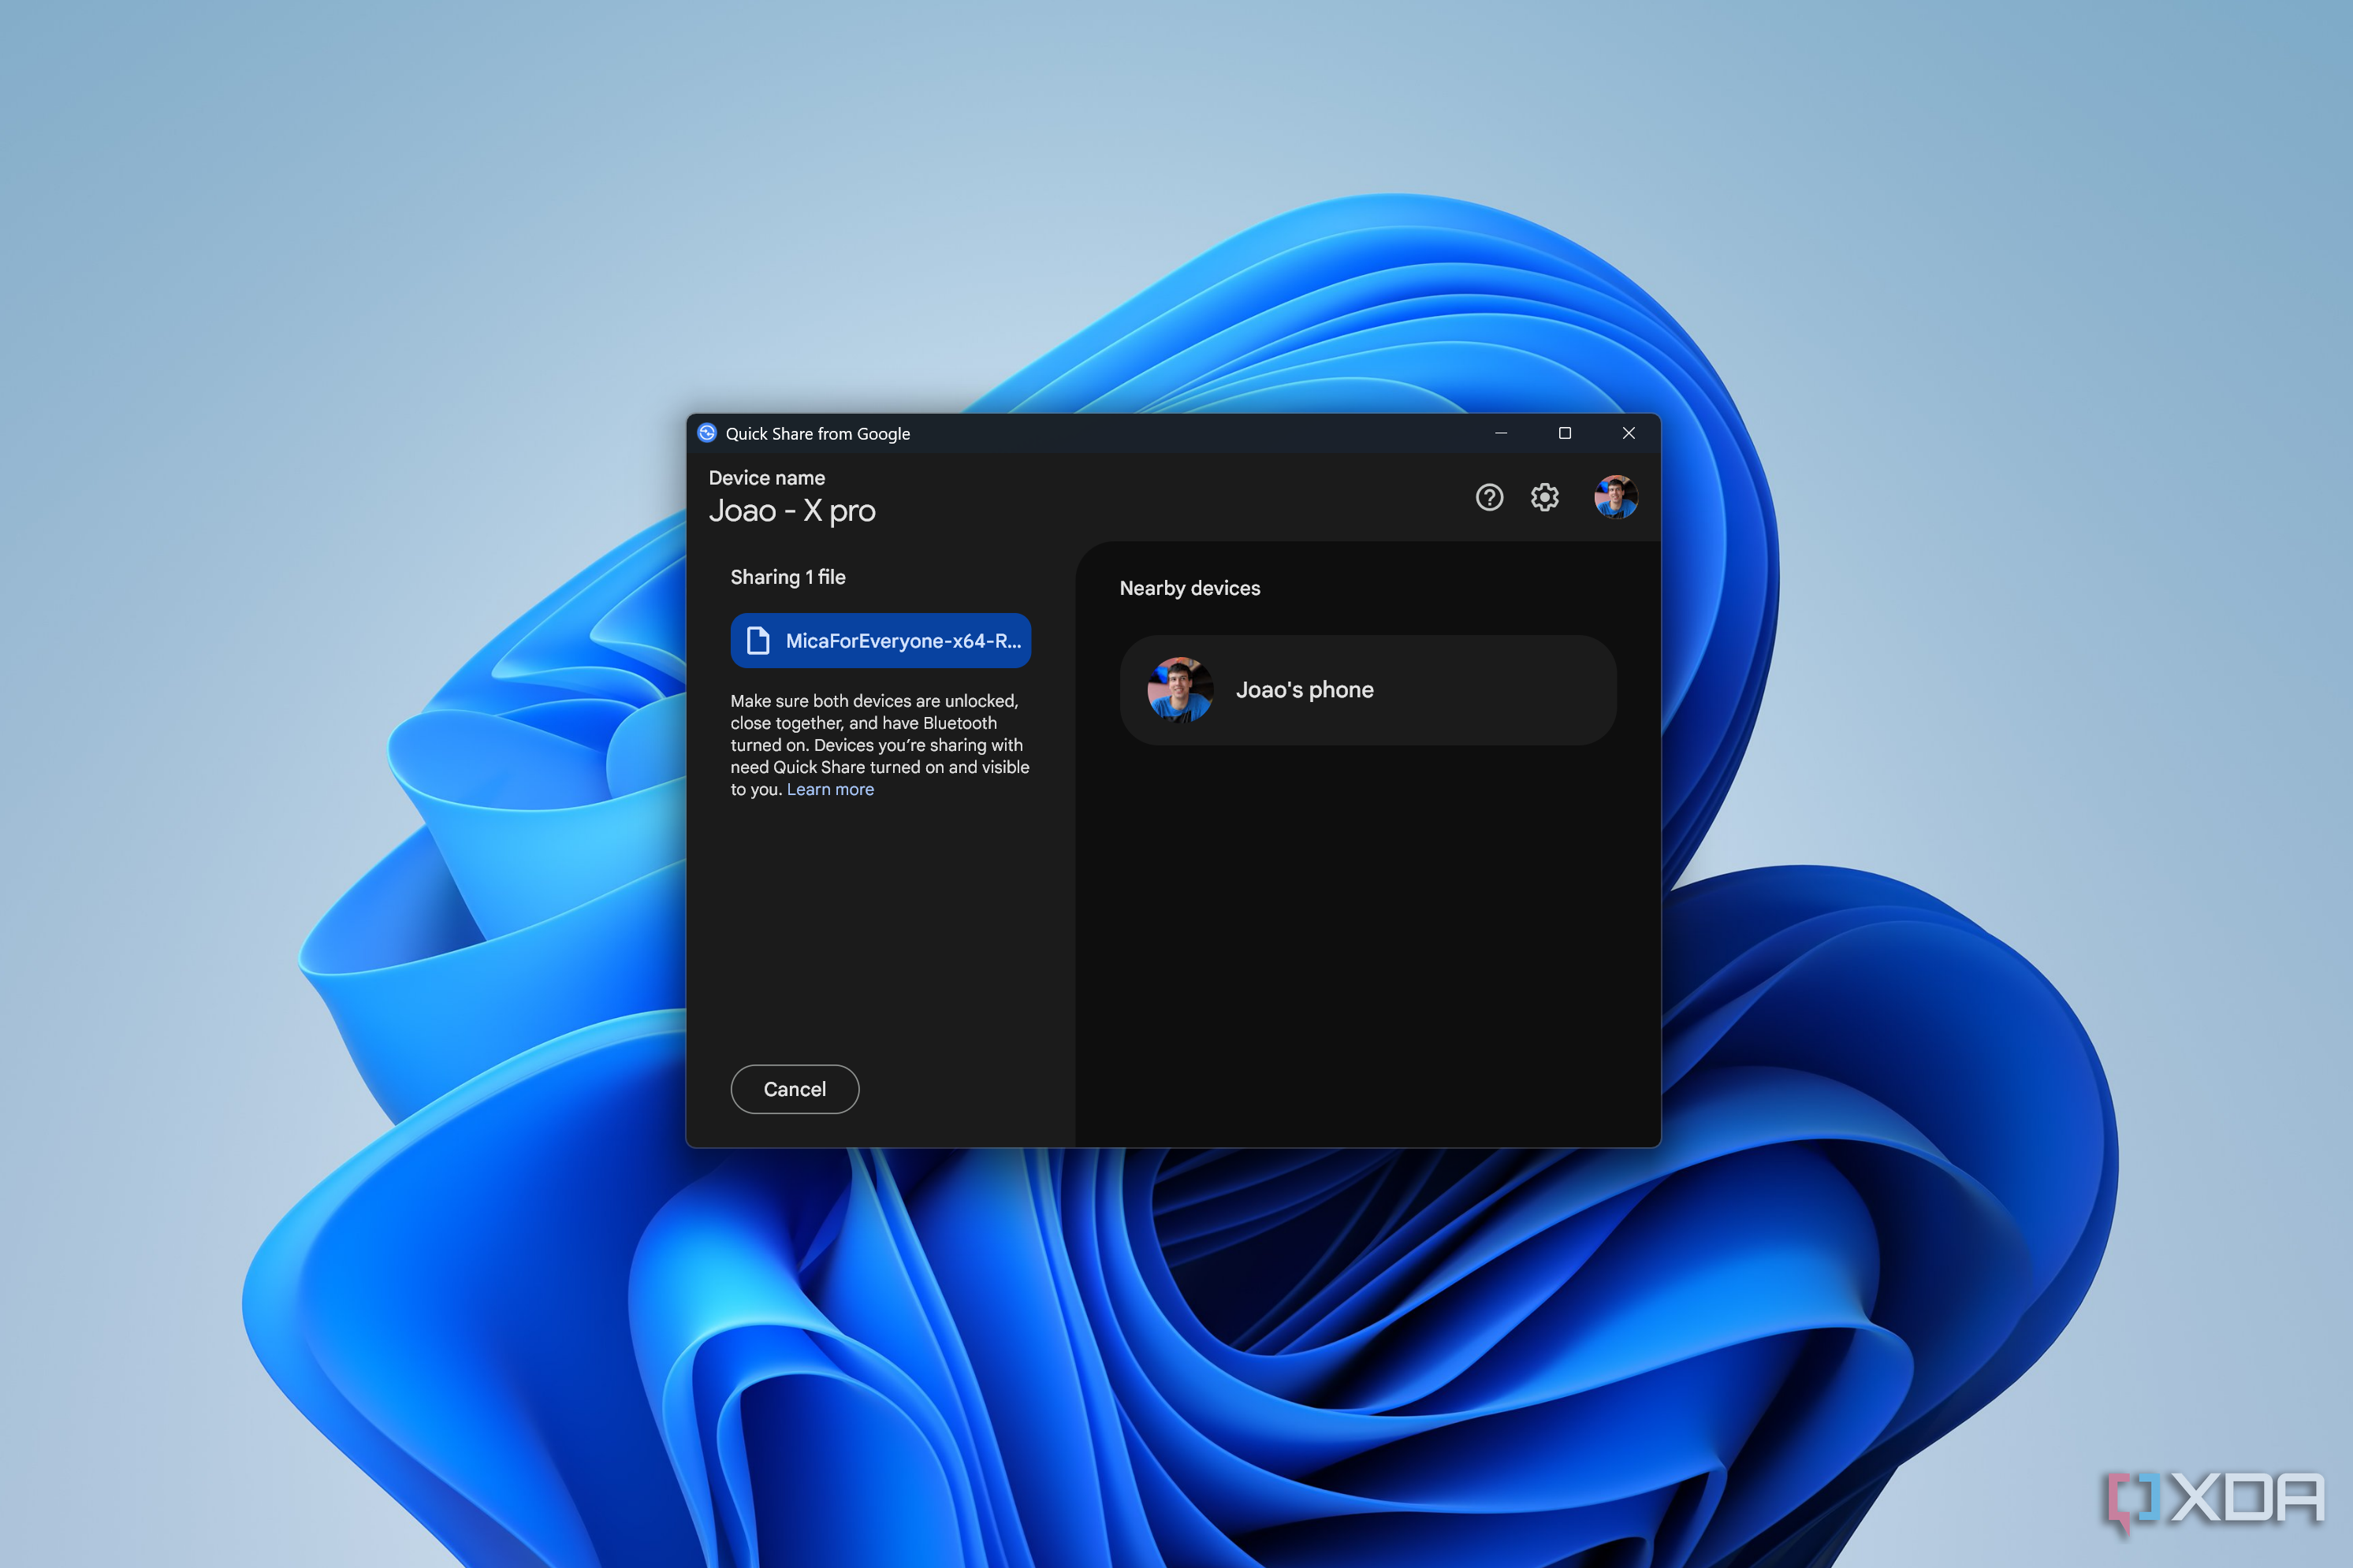
Task: Click the account profile picture
Action: pos(1616,497)
